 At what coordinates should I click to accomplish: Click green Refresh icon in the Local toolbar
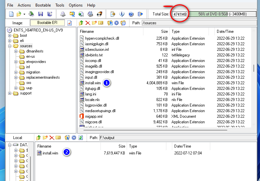[x=81, y=138]
